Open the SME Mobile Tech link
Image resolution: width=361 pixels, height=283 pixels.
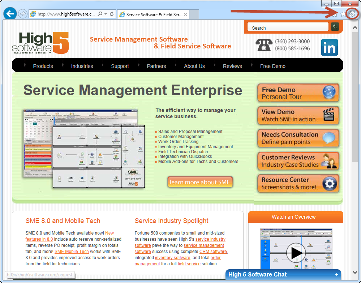tap(72, 252)
